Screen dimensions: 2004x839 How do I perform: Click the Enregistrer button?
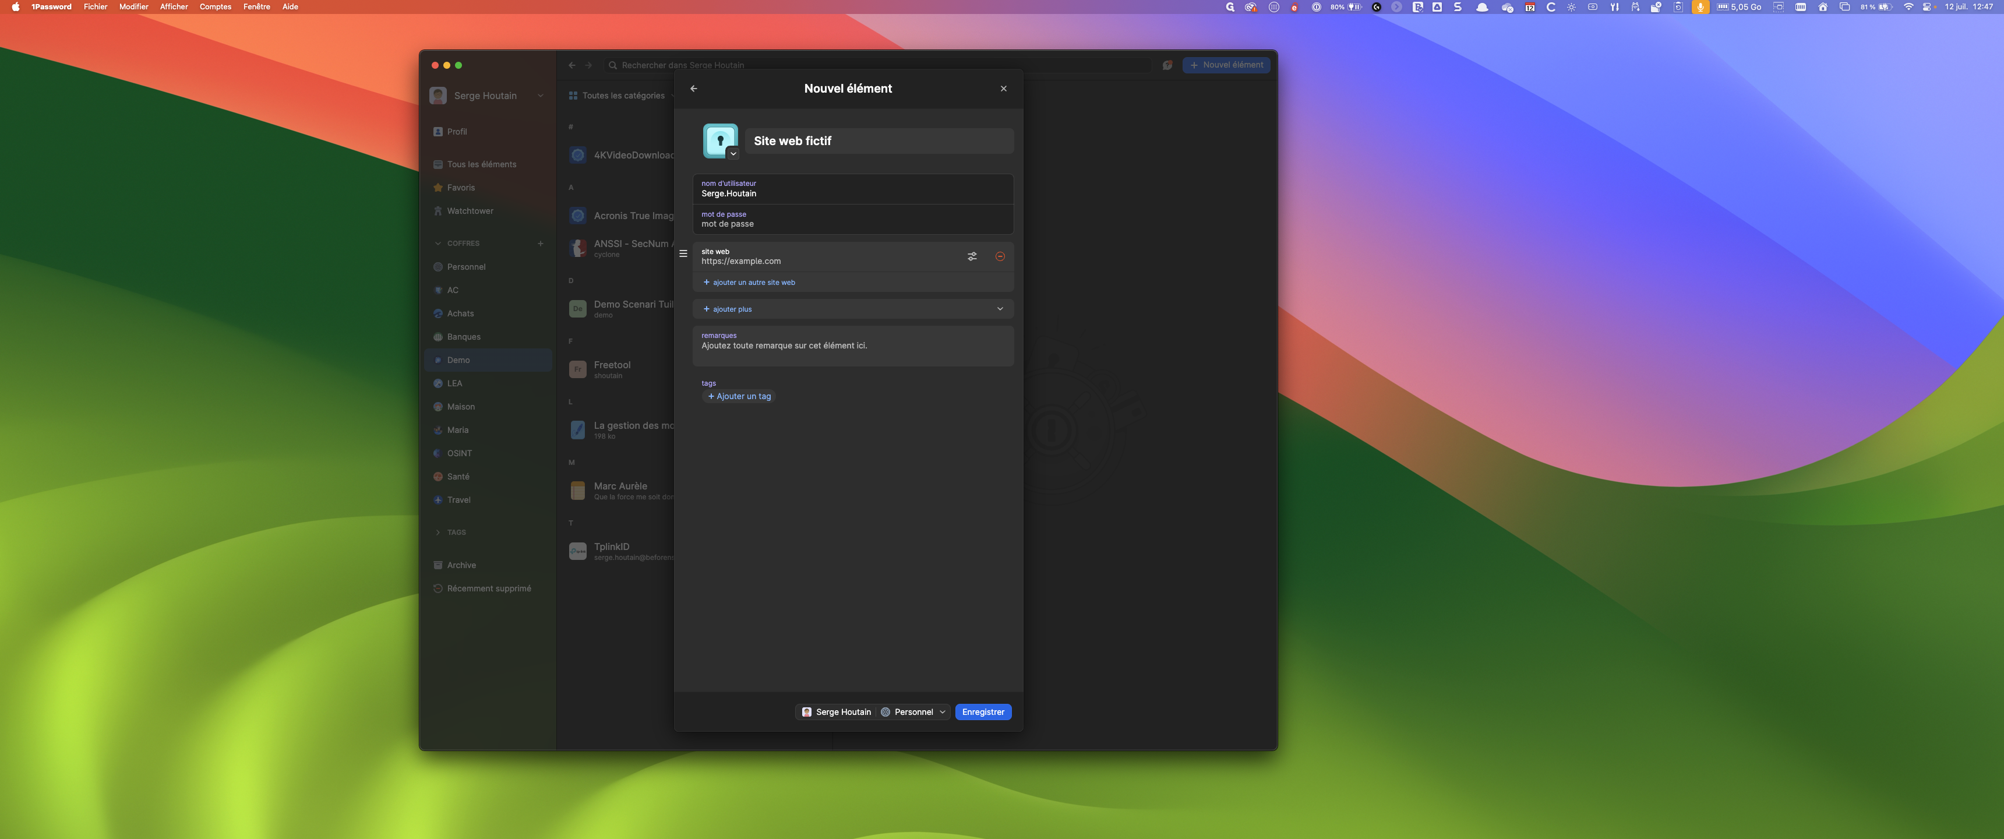pos(983,712)
